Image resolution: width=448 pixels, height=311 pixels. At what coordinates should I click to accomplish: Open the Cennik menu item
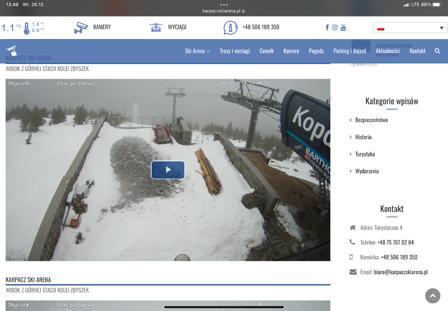click(267, 51)
